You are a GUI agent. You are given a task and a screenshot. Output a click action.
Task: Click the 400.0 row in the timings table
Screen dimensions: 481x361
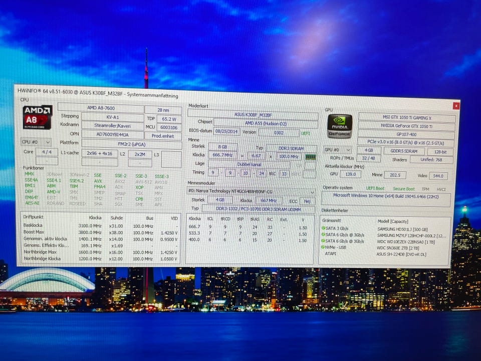(x=248, y=240)
